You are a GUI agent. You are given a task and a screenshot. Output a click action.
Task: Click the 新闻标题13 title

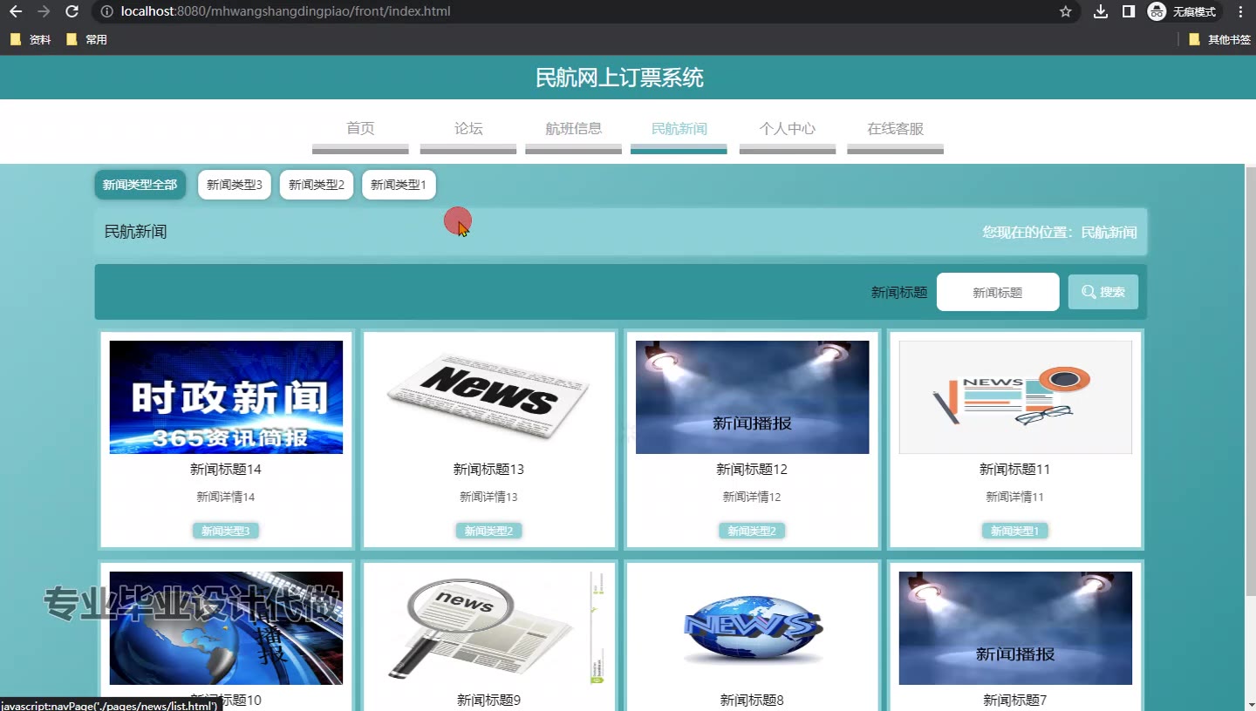(x=488, y=470)
